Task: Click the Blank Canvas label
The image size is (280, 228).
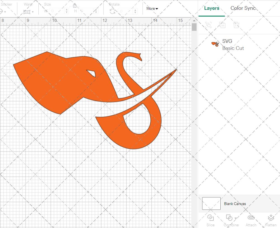Action: [x=235, y=204]
